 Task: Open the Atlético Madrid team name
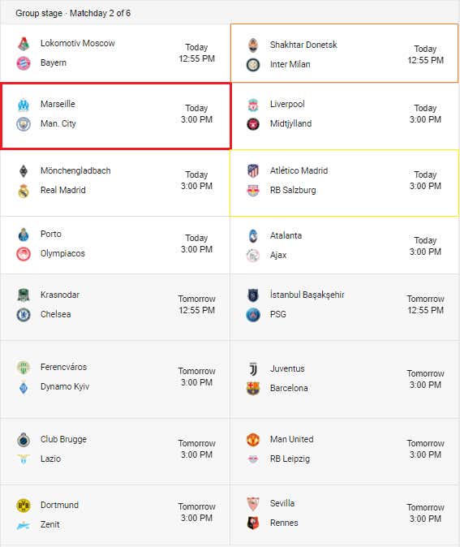click(x=299, y=170)
